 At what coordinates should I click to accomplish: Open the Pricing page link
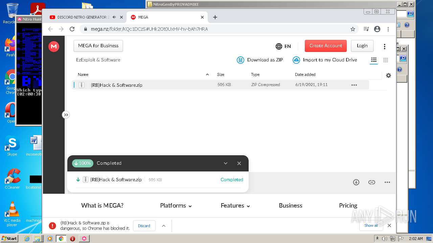tap(348, 206)
